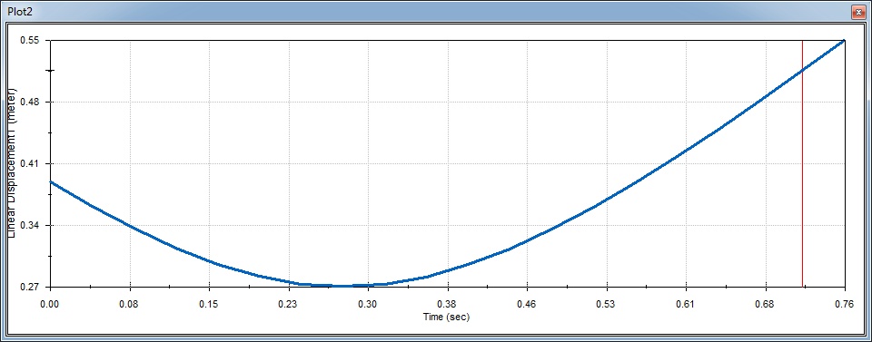Click the blue curve's minimum point
Image resolution: width=872 pixels, height=342 pixels.
pos(342,286)
